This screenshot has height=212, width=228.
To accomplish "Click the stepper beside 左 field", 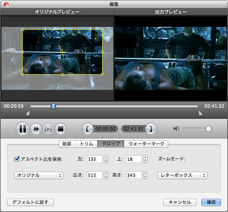I will point(106,159).
